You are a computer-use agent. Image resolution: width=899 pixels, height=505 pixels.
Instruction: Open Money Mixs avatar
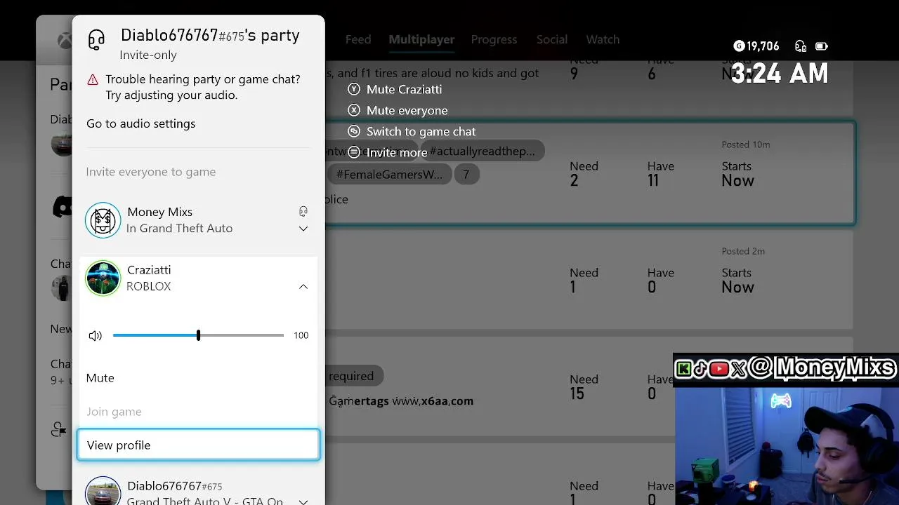coord(103,220)
